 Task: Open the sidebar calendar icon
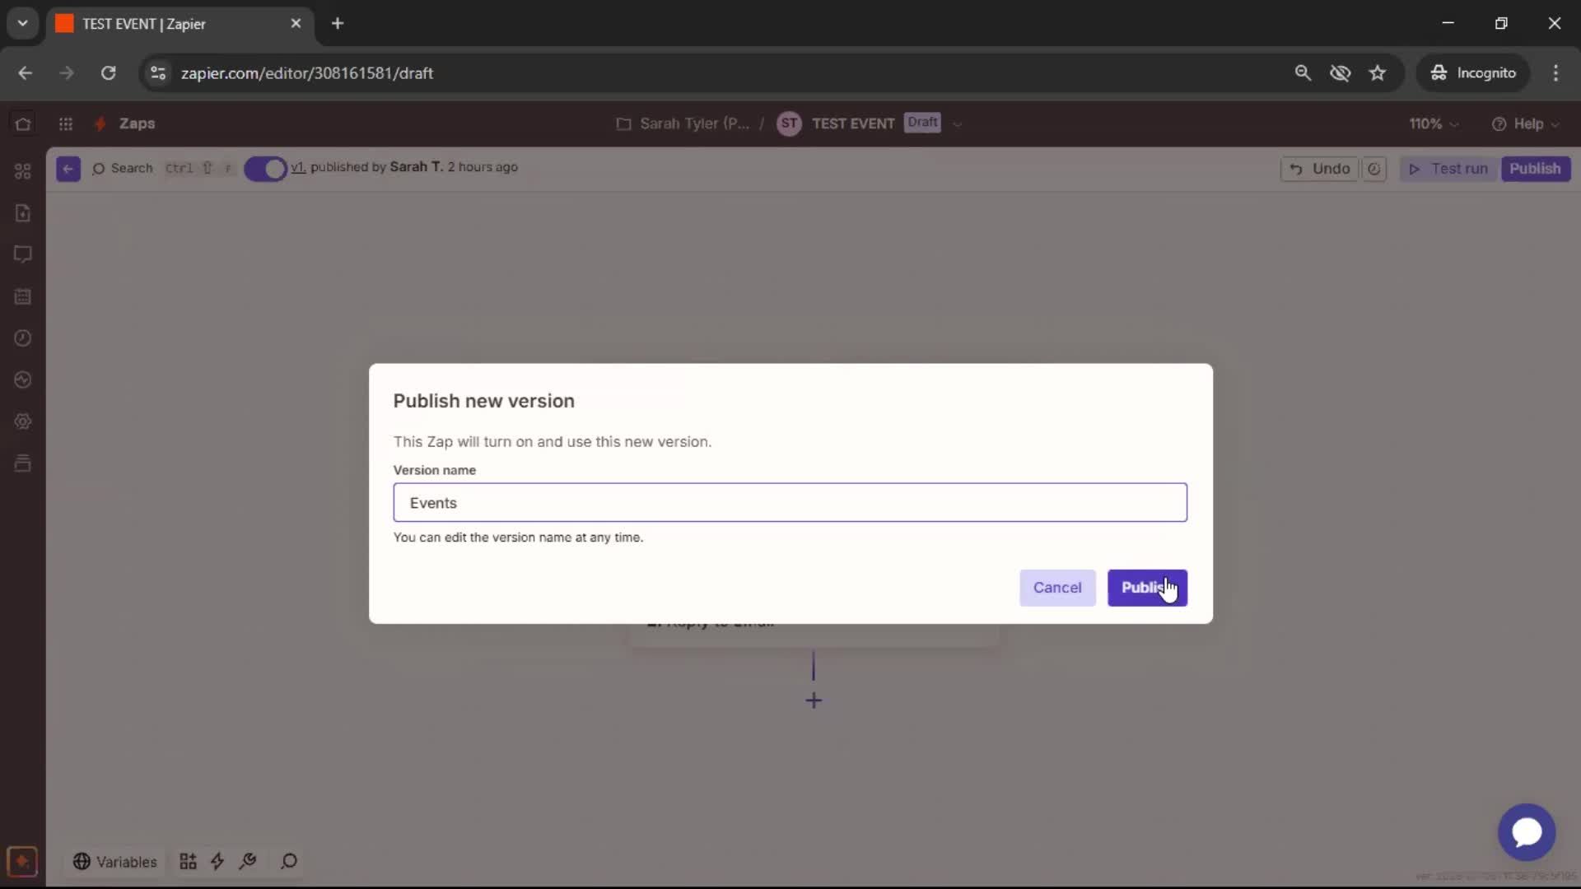(x=23, y=296)
